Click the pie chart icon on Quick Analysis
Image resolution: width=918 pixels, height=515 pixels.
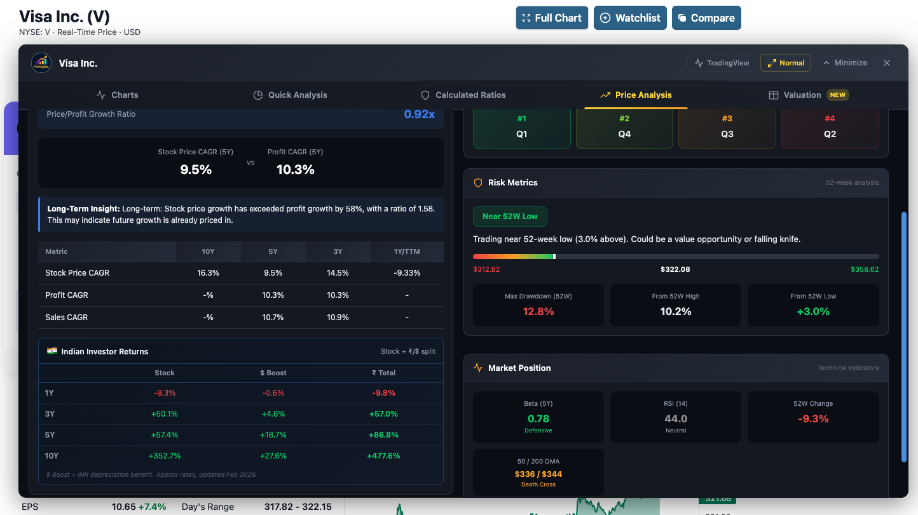tap(257, 95)
